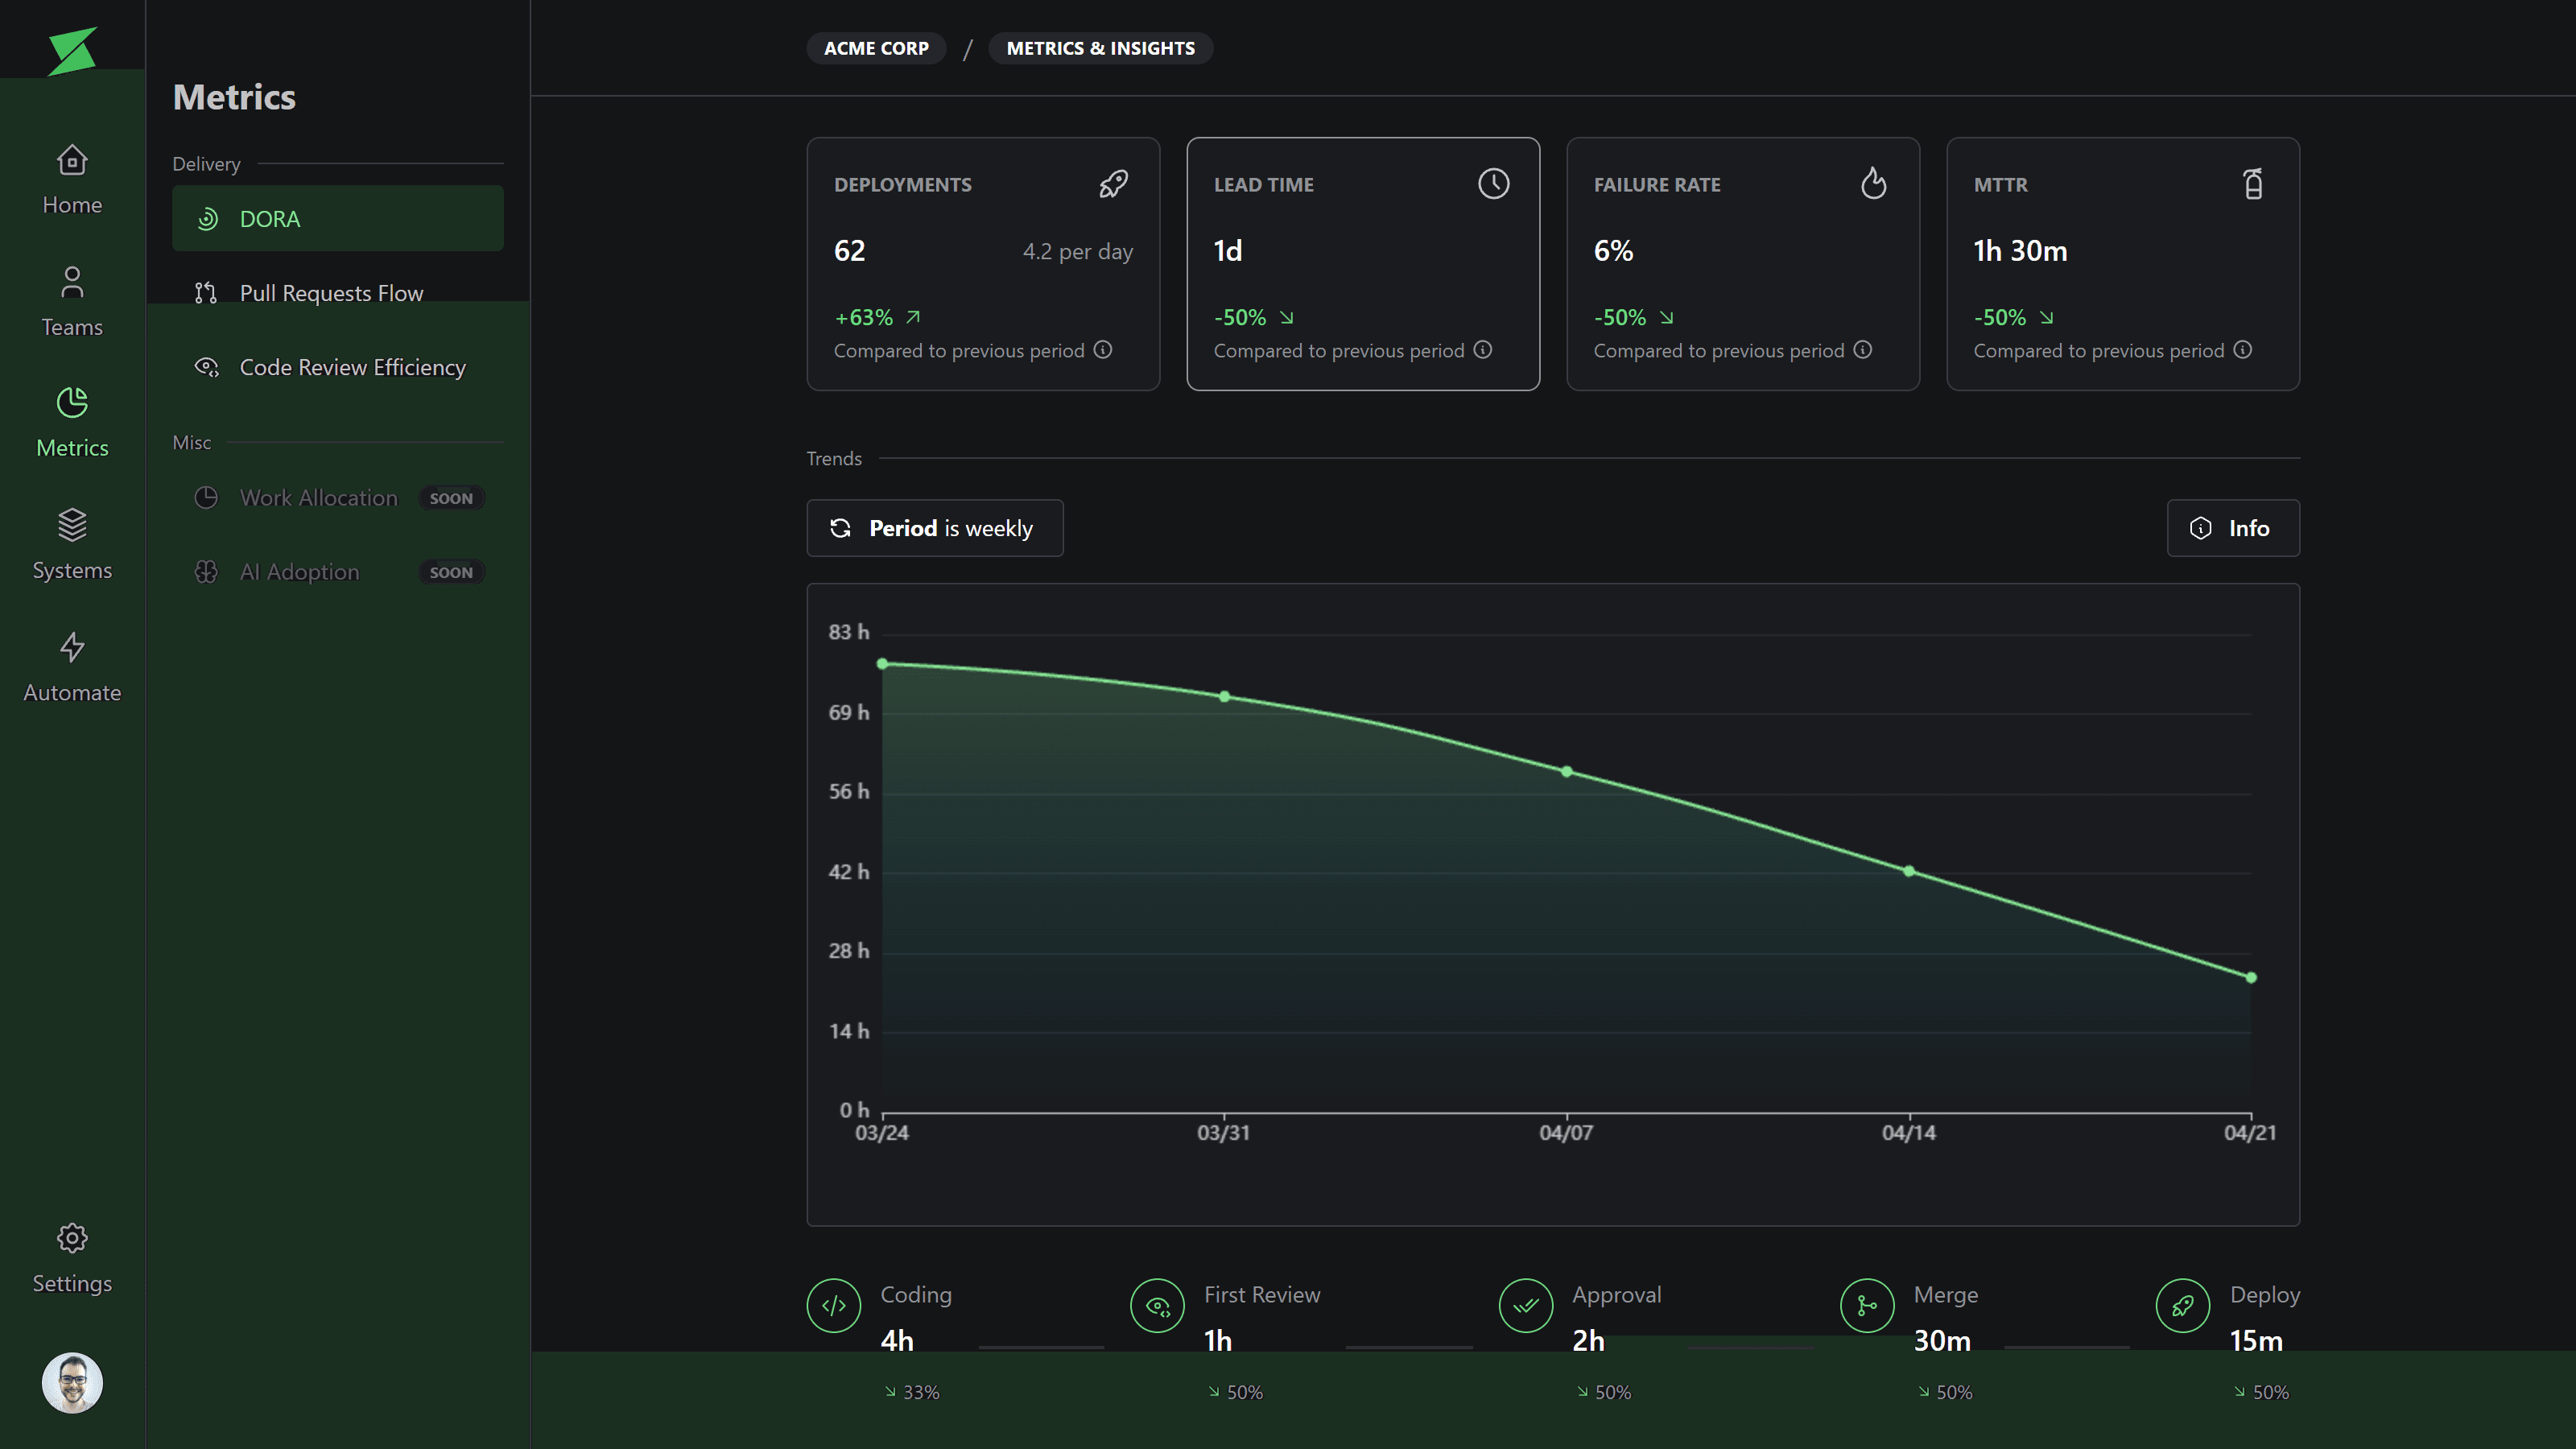Image resolution: width=2576 pixels, height=1449 pixels.
Task: Show info for MTTR comparison period
Action: click(x=2242, y=350)
